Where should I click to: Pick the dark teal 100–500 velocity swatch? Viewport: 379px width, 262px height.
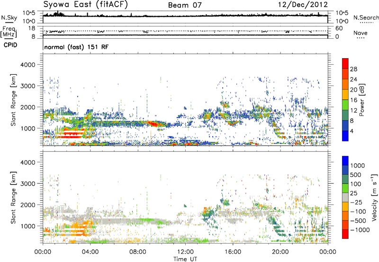click(x=345, y=179)
